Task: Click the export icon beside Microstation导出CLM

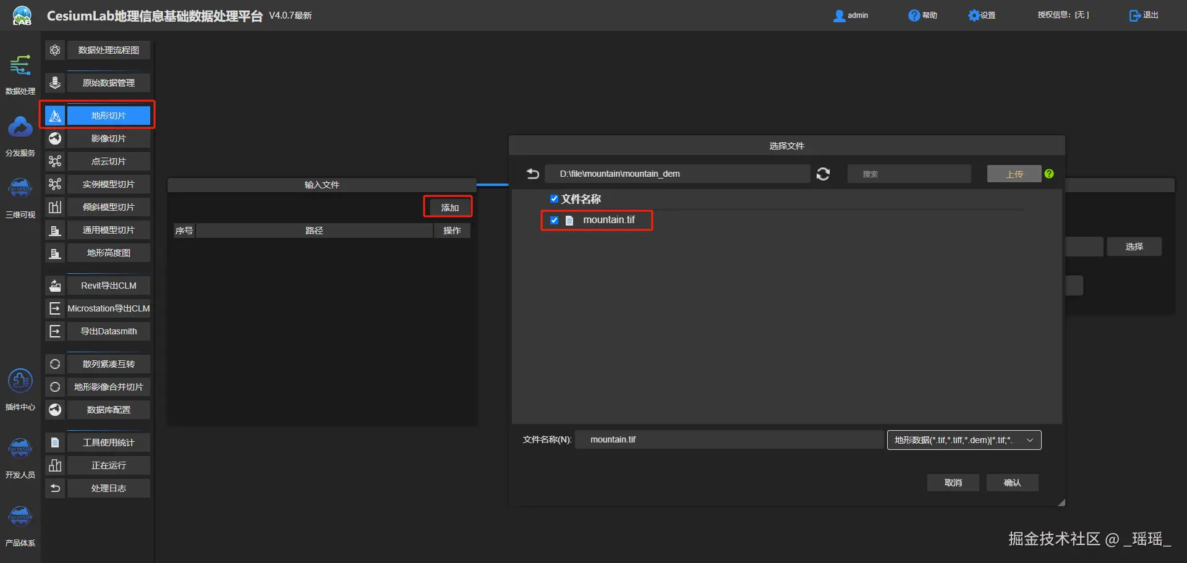Action: point(55,308)
